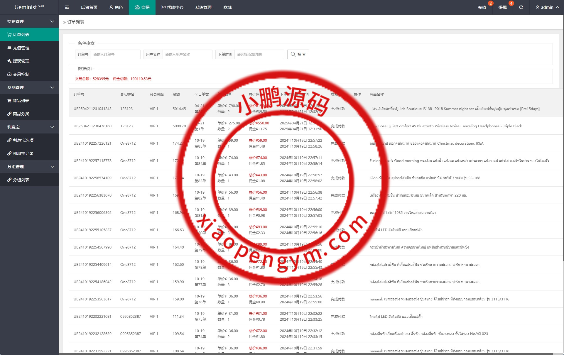Screen dimensions: 564x355
Task: Open 充值管理 in the sidebar
Action: [x=21, y=48]
